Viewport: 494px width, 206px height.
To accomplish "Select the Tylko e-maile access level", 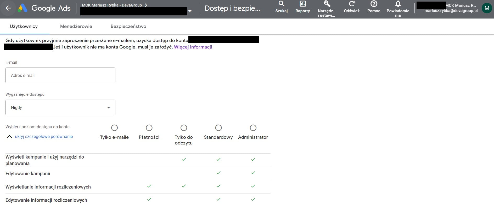I will [x=114, y=128].
